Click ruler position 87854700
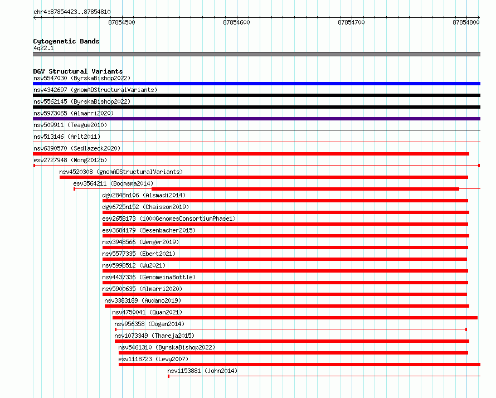The height and width of the screenshot is (398, 496). coord(352,22)
